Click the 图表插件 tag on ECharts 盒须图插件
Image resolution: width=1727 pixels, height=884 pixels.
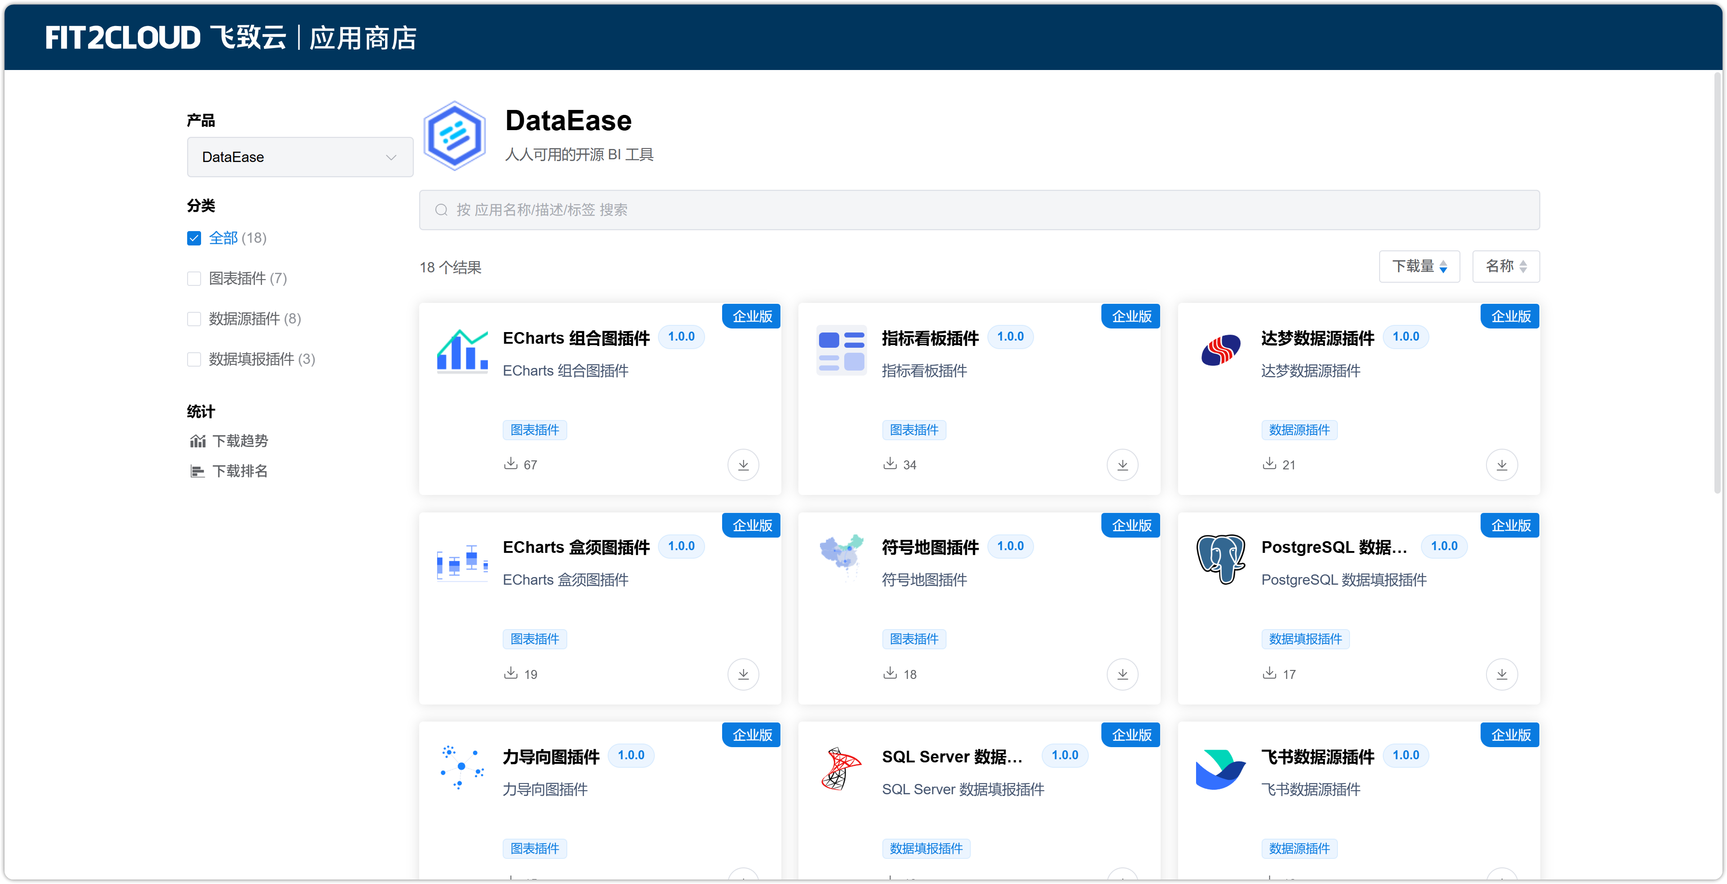pos(535,639)
